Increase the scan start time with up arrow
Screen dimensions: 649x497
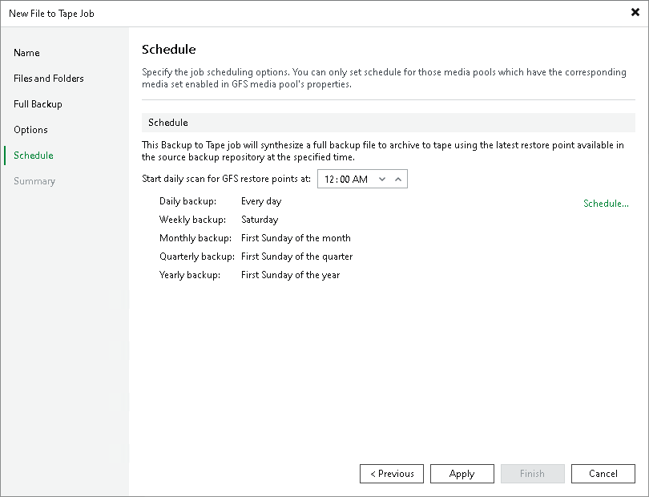pyautogui.click(x=398, y=179)
